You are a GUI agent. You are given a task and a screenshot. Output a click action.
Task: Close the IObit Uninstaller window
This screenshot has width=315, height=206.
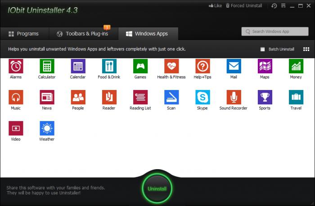(309, 5)
